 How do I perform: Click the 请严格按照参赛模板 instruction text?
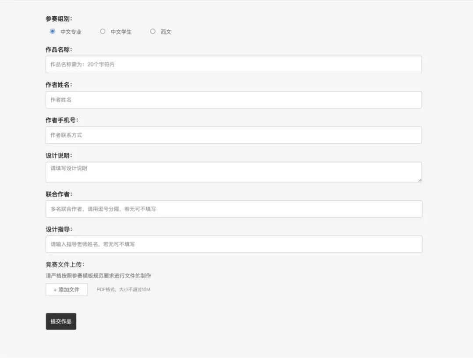pos(98,276)
